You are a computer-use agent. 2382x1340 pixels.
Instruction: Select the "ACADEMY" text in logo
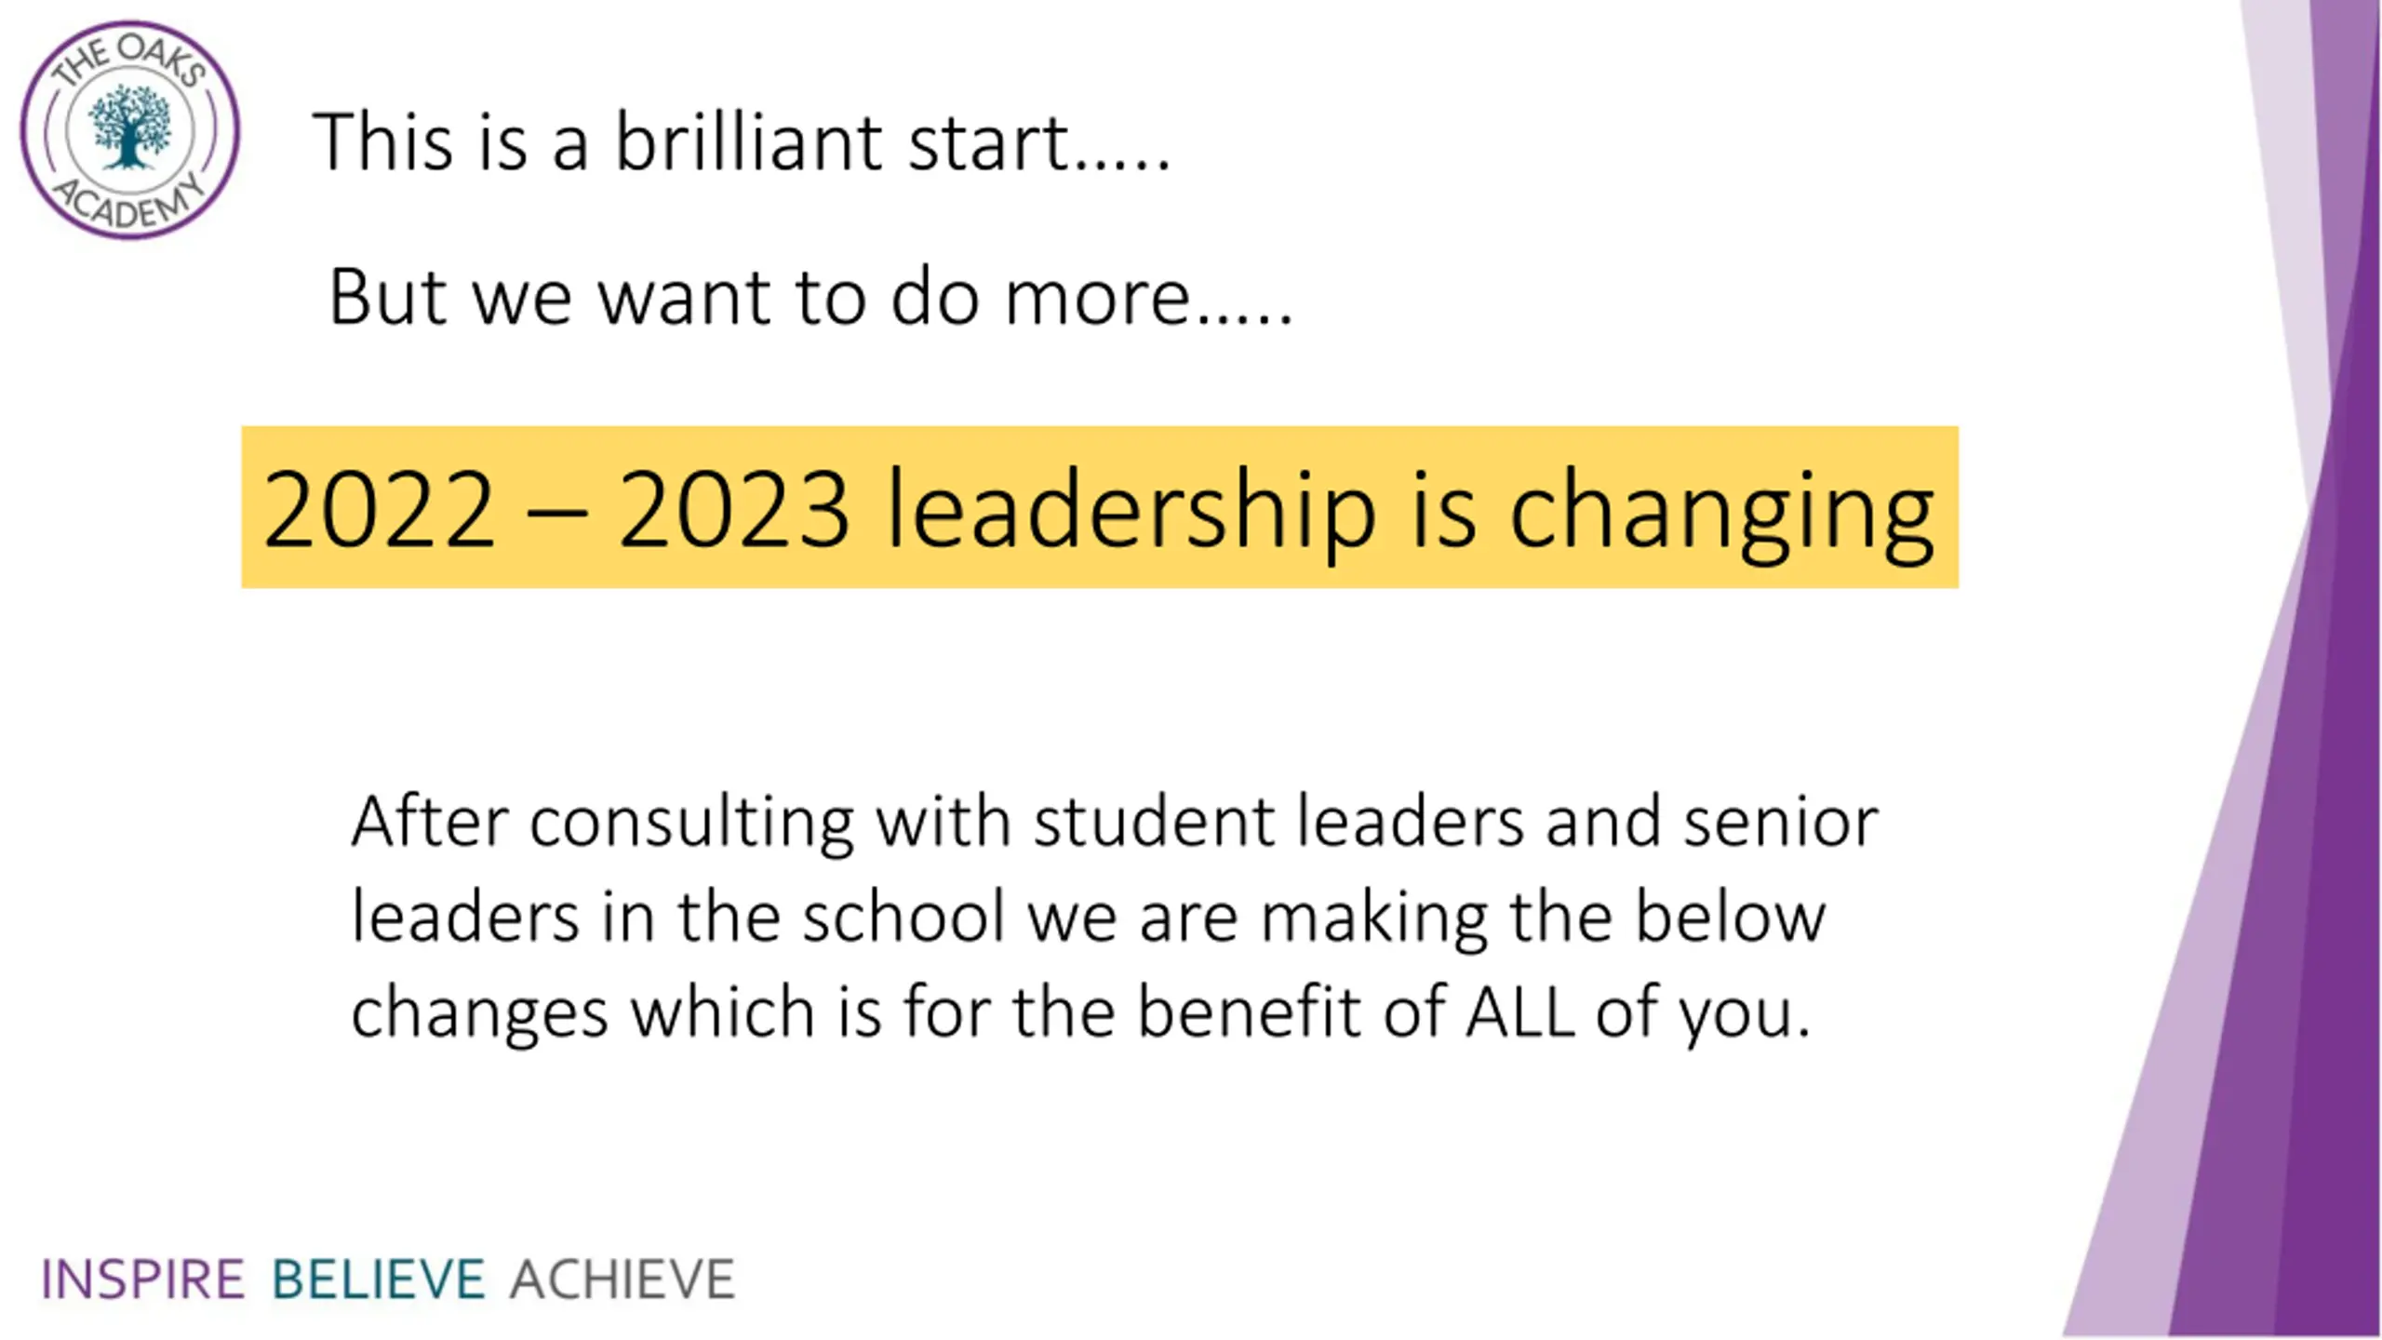128,202
